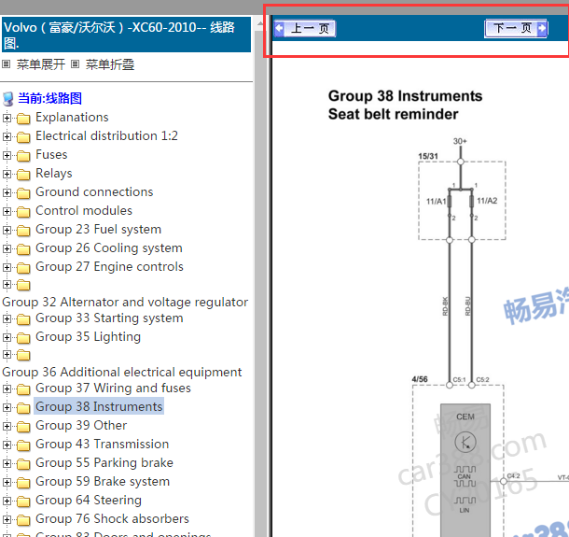The width and height of the screenshot is (569, 537).
Task: Expand Group 76 Shock absorbers node
Action: 7,519
